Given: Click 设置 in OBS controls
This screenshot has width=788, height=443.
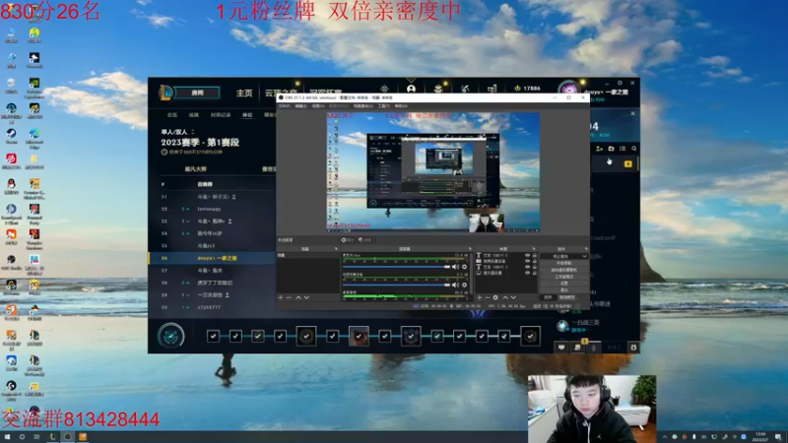Looking at the screenshot, I should [563, 284].
